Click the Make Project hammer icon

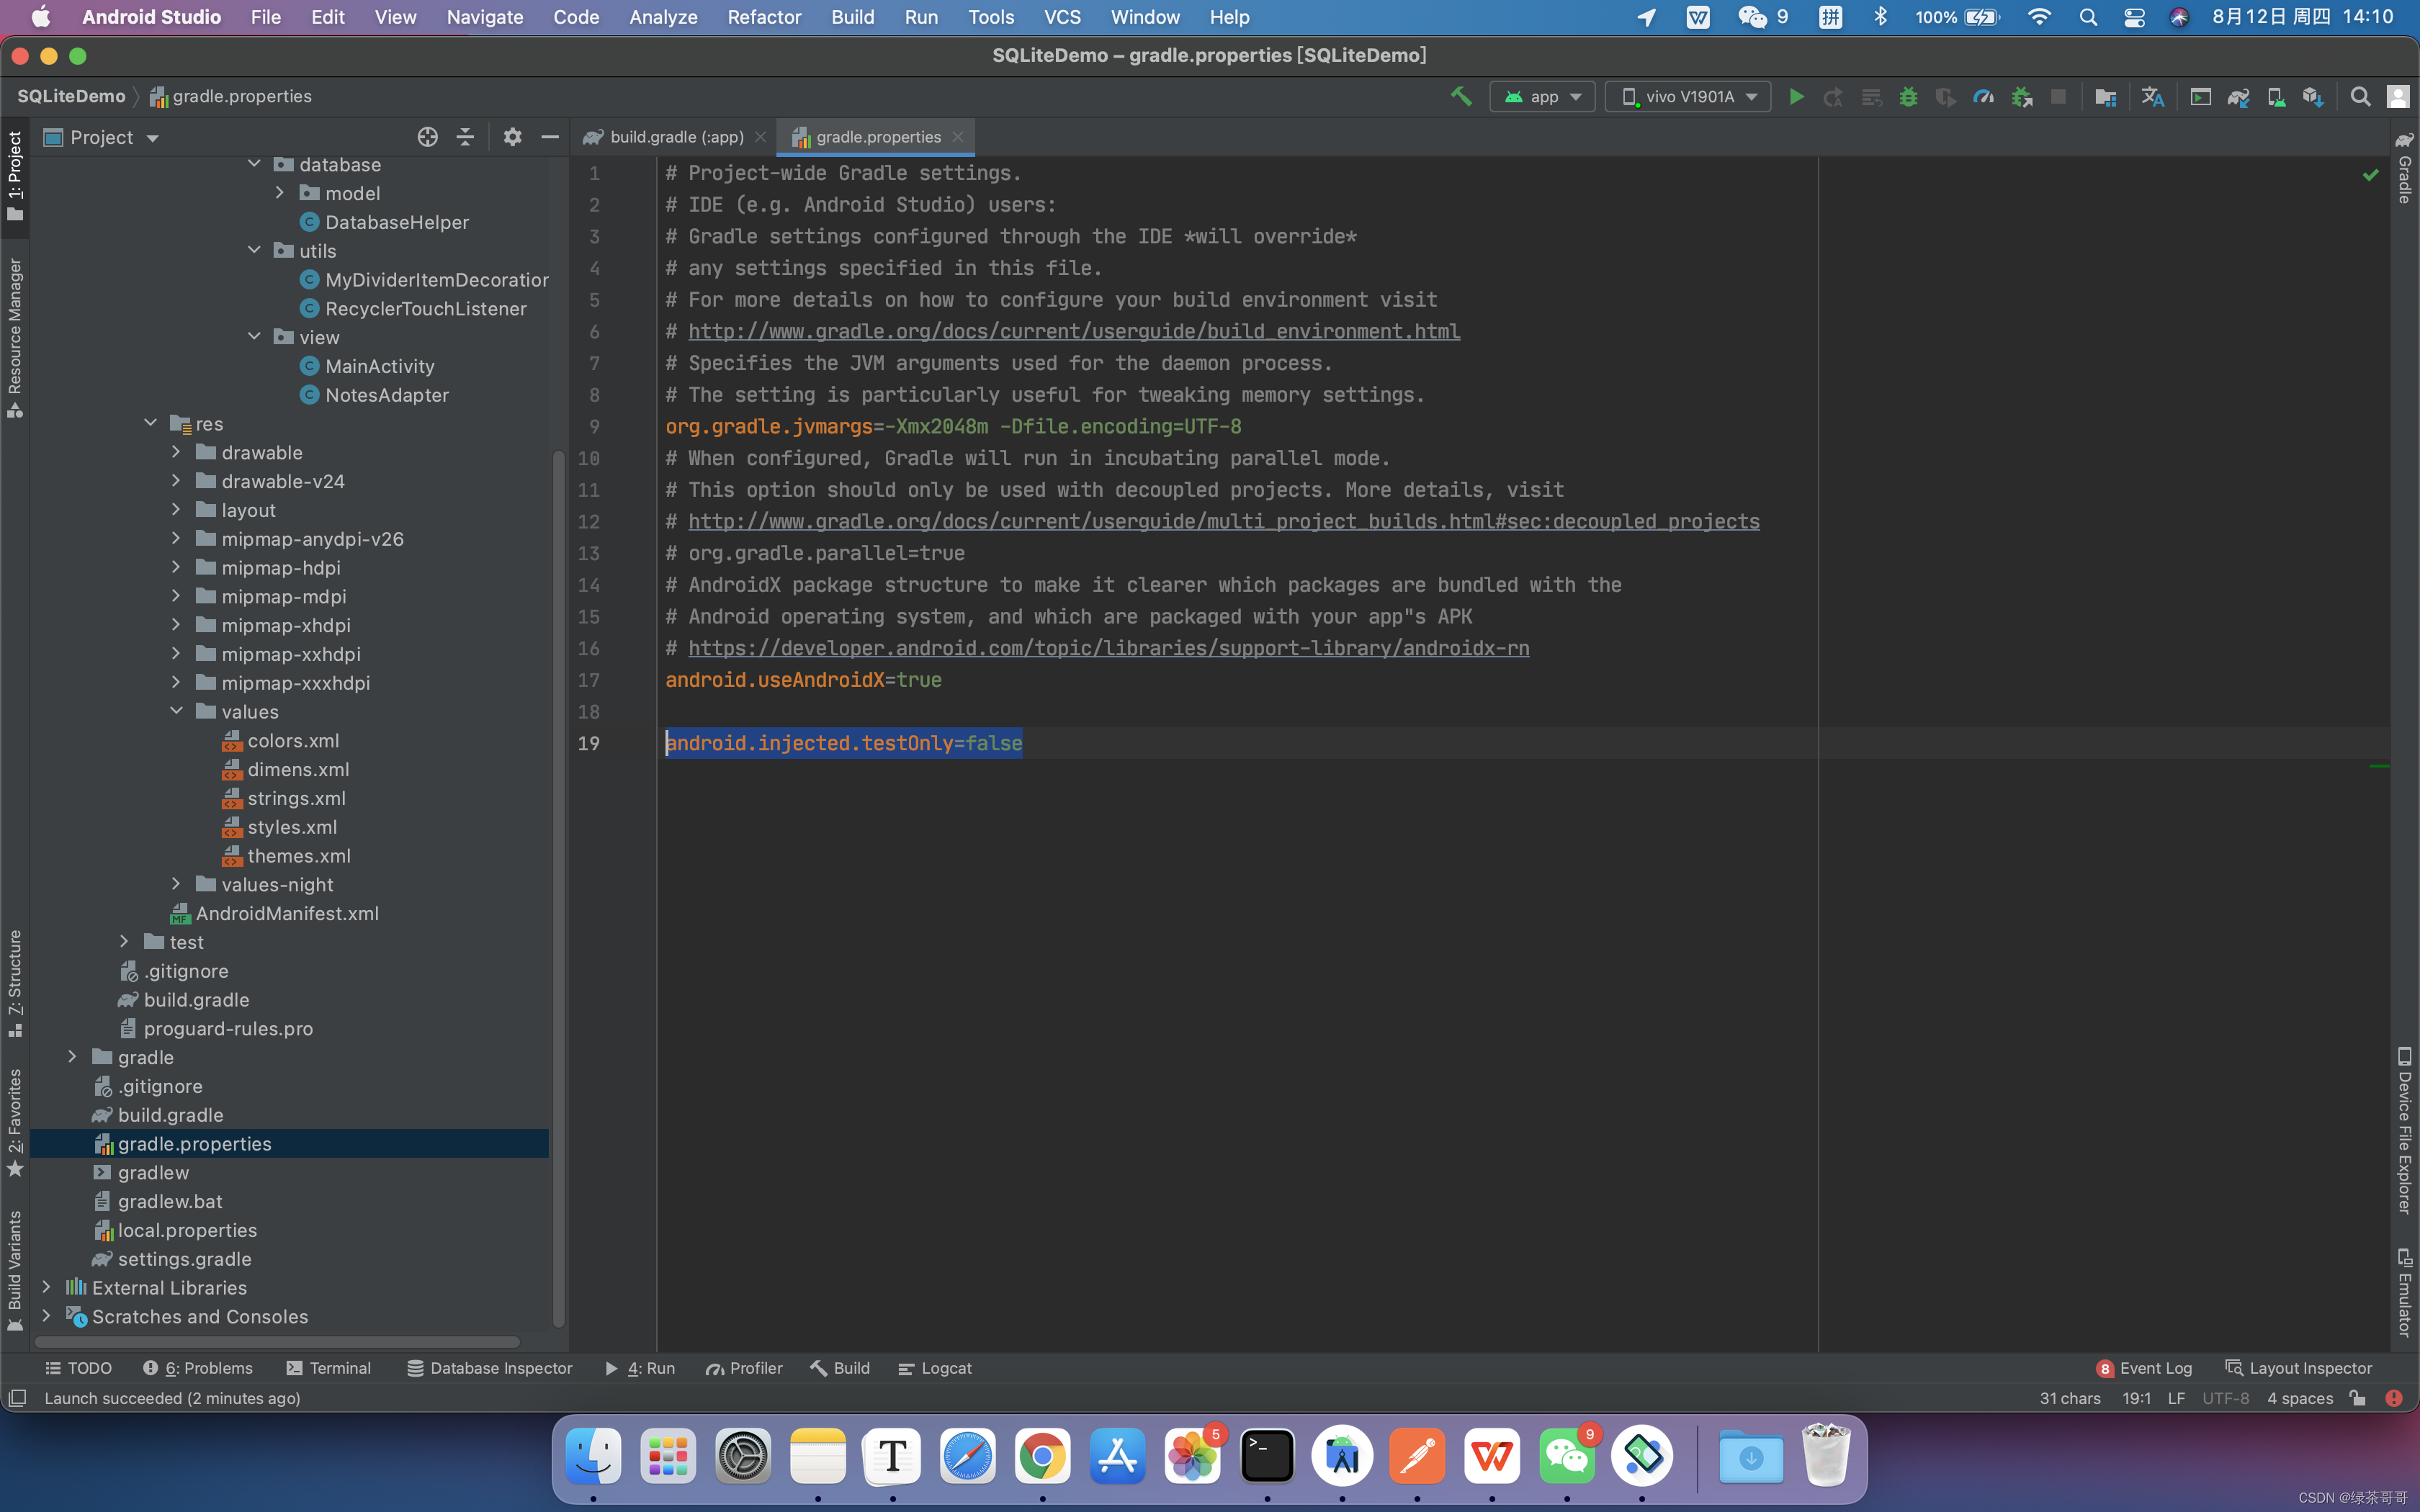click(x=1461, y=96)
